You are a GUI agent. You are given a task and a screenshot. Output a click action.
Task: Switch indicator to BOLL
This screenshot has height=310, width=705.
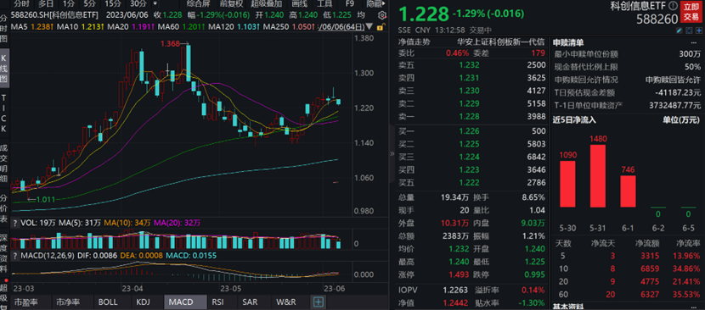(107, 302)
